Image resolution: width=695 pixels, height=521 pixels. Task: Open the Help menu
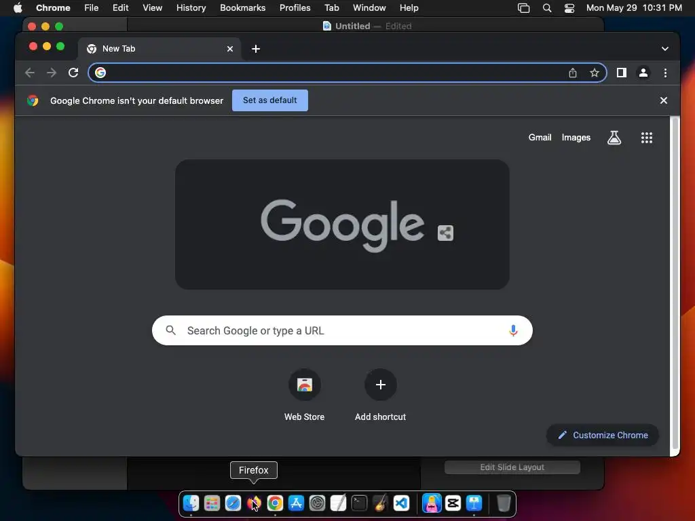tap(409, 8)
